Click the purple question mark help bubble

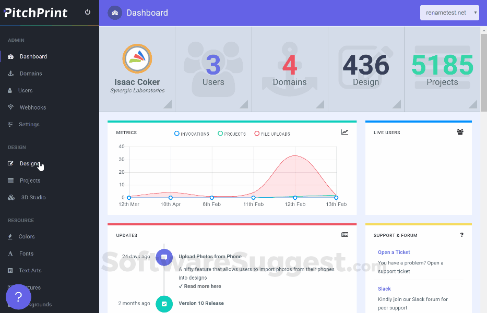(x=18, y=297)
